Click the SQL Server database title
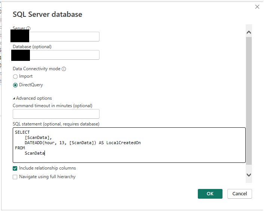 (47, 14)
